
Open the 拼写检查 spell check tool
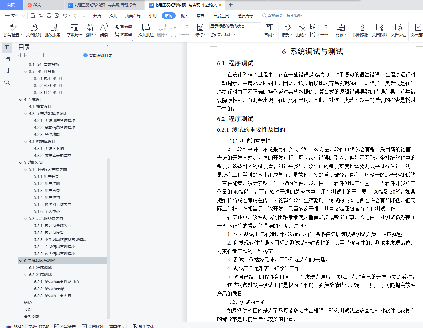[x=13, y=30]
